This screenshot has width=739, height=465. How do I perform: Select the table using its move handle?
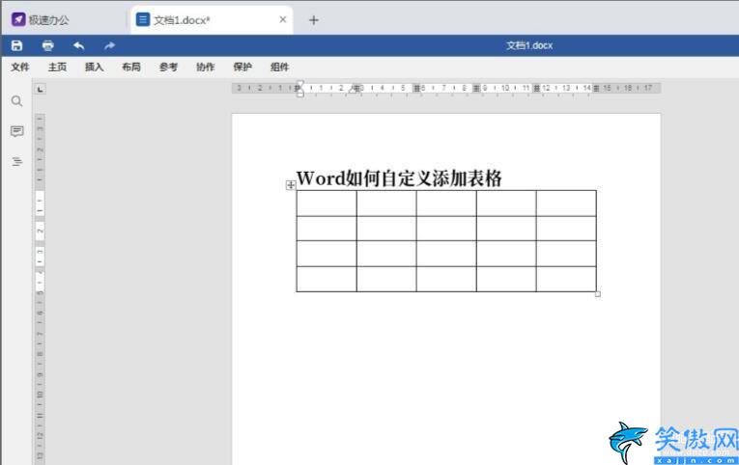[x=291, y=185]
